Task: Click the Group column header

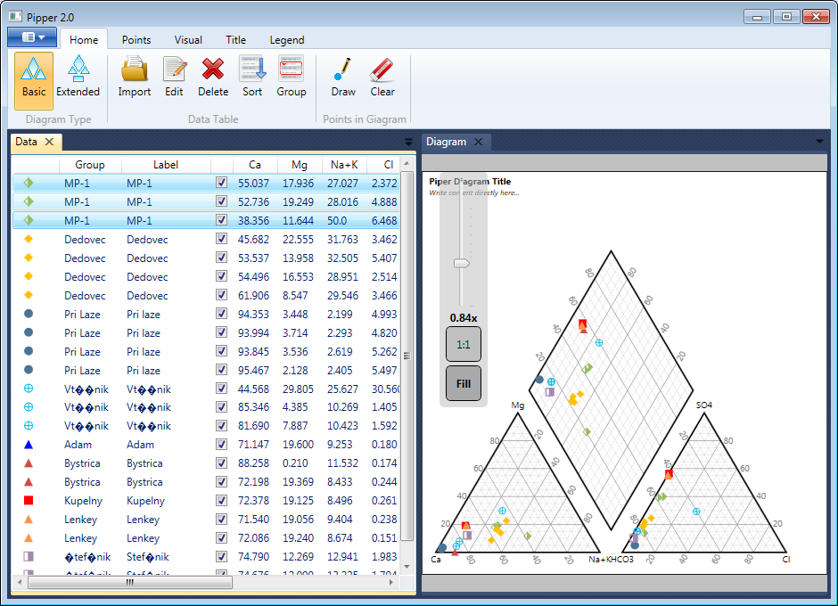Action: point(90,165)
